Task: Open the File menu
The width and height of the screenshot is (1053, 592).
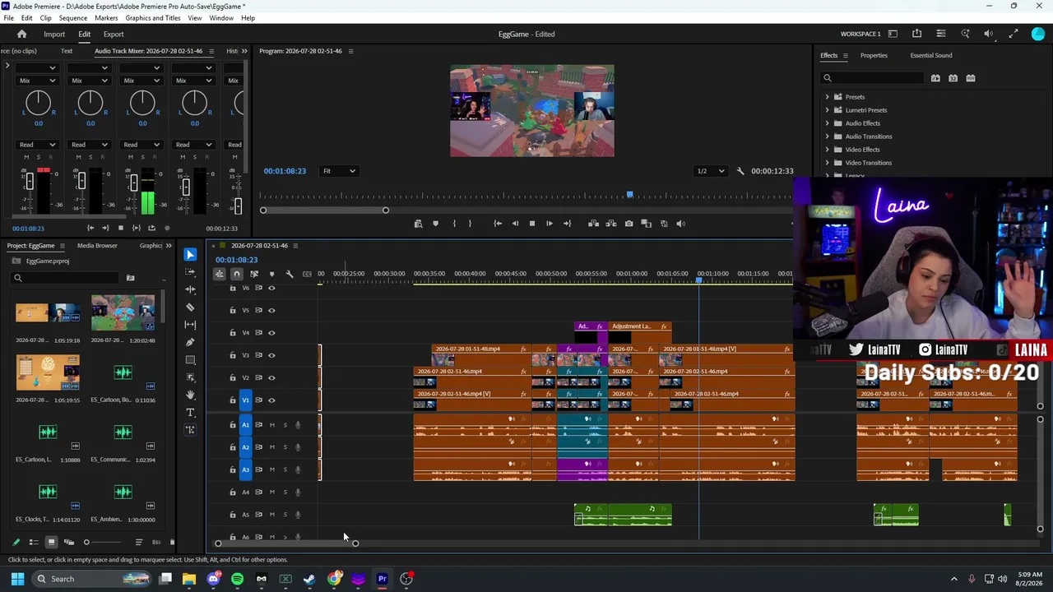Action: pyautogui.click(x=8, y=18)
